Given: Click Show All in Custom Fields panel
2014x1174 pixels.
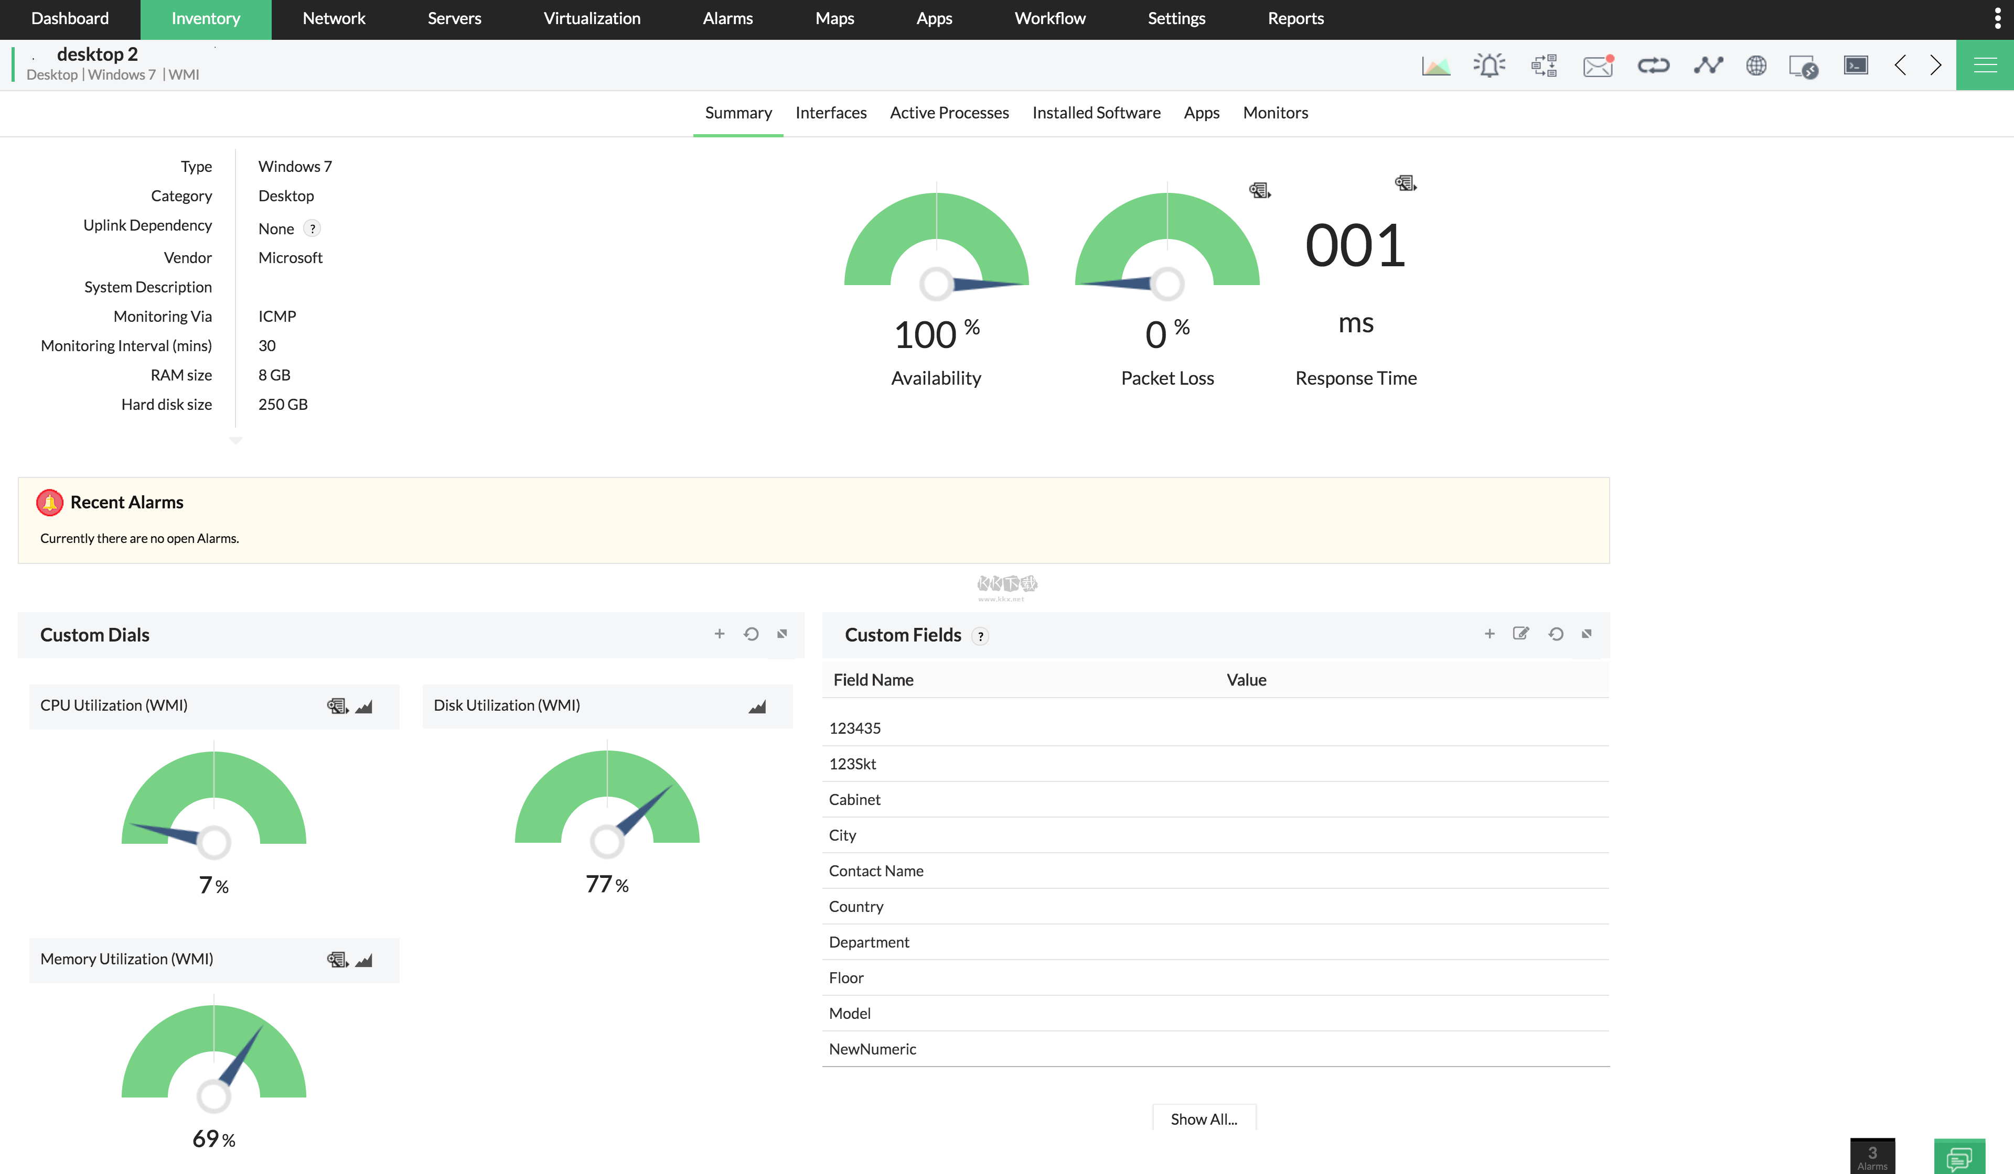Looking at the screenshot, I should click(1203, 1118).
